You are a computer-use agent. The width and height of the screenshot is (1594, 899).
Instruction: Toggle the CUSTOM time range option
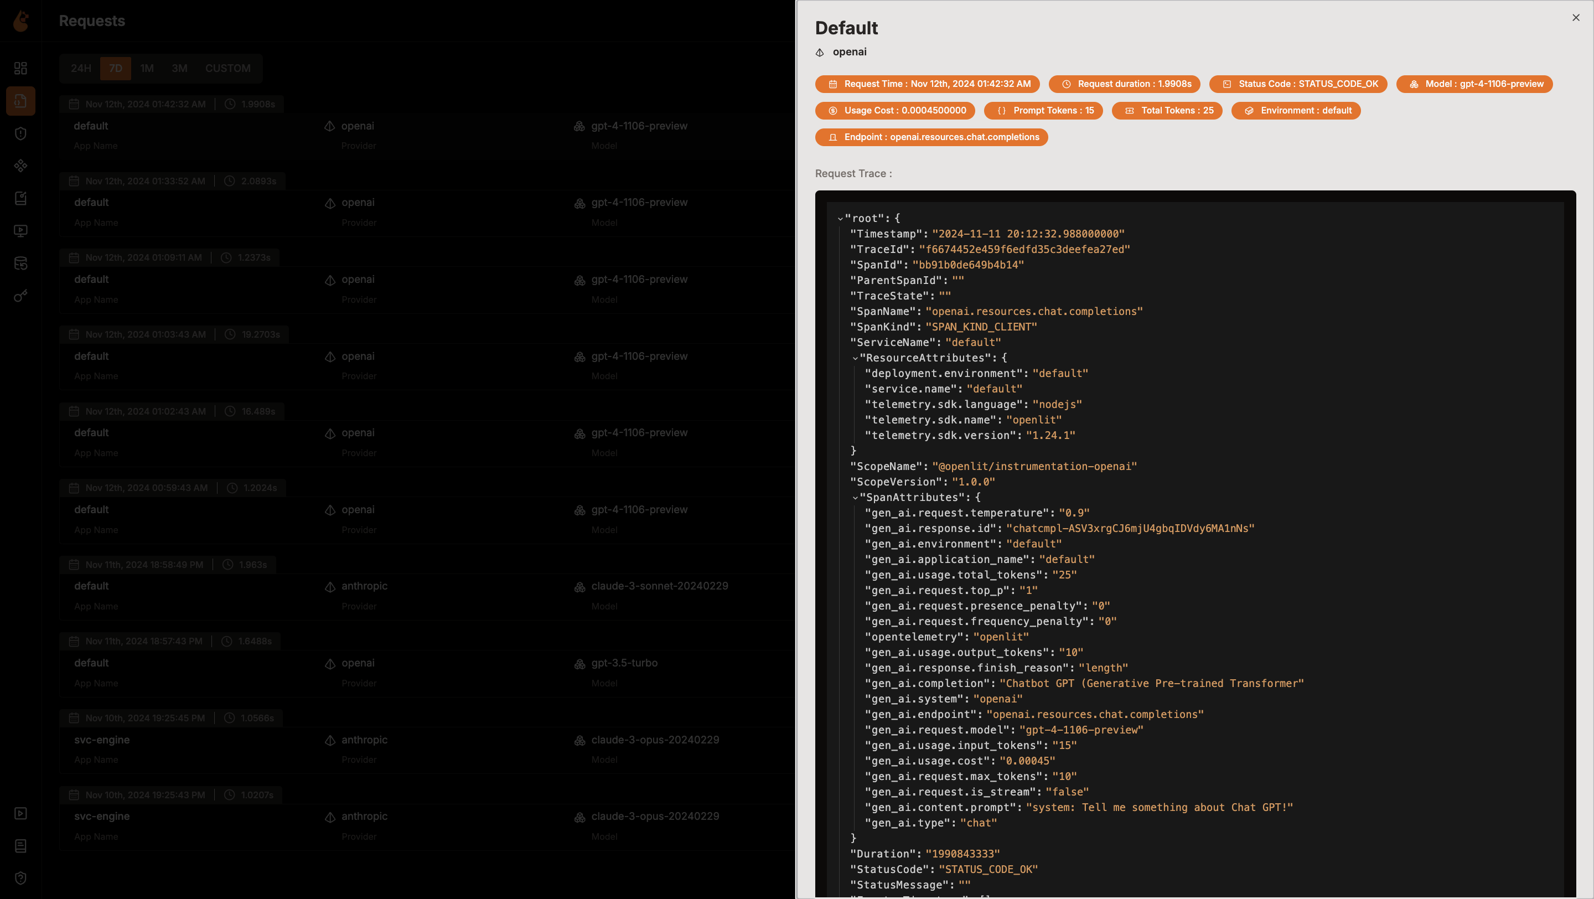tap(227, 68)
